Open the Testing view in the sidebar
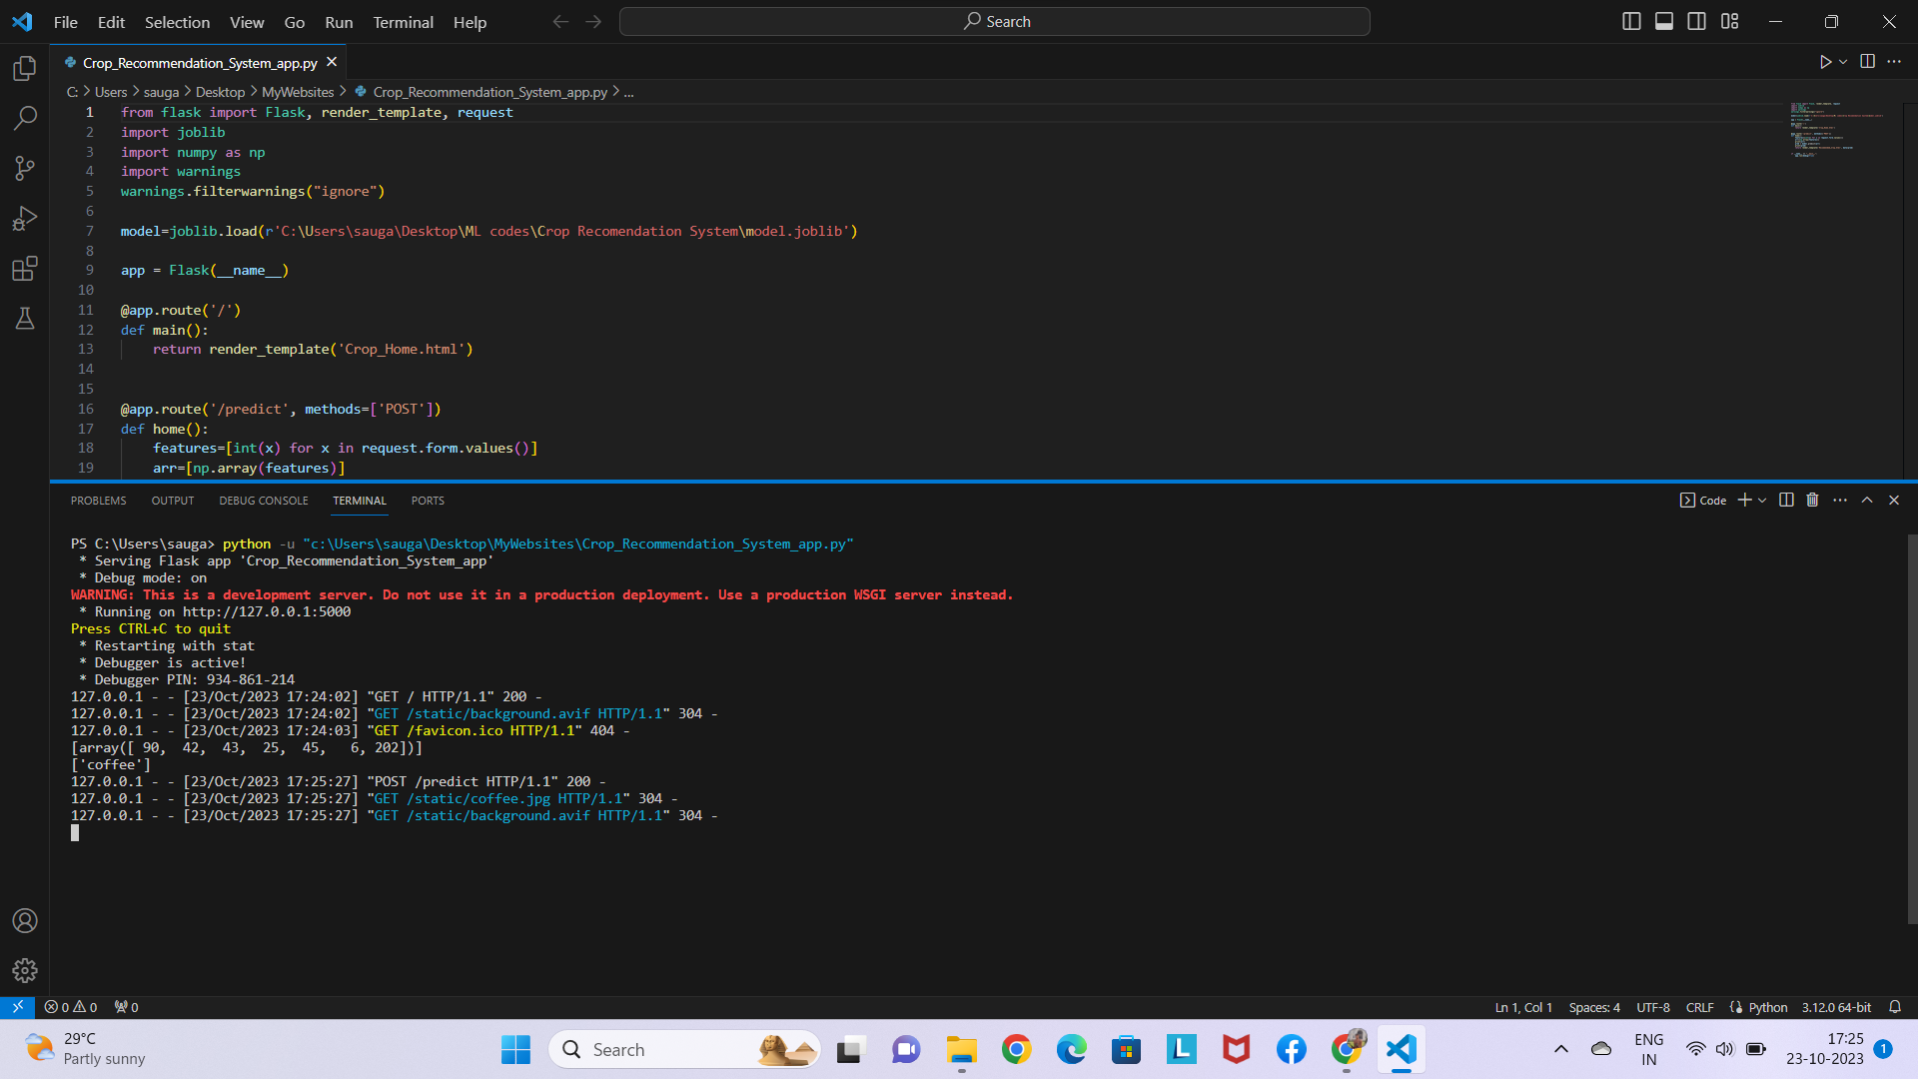Screen dimensions: 1918x1079 click(24, 319)
